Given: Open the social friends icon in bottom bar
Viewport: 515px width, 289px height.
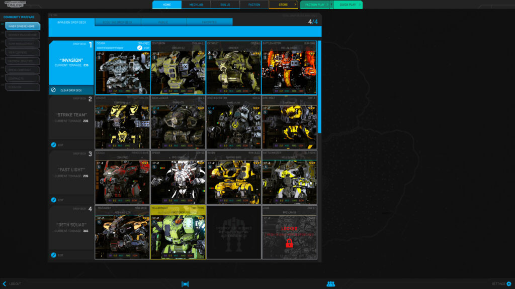Looking at the screenshot, I should pos(331,284).
